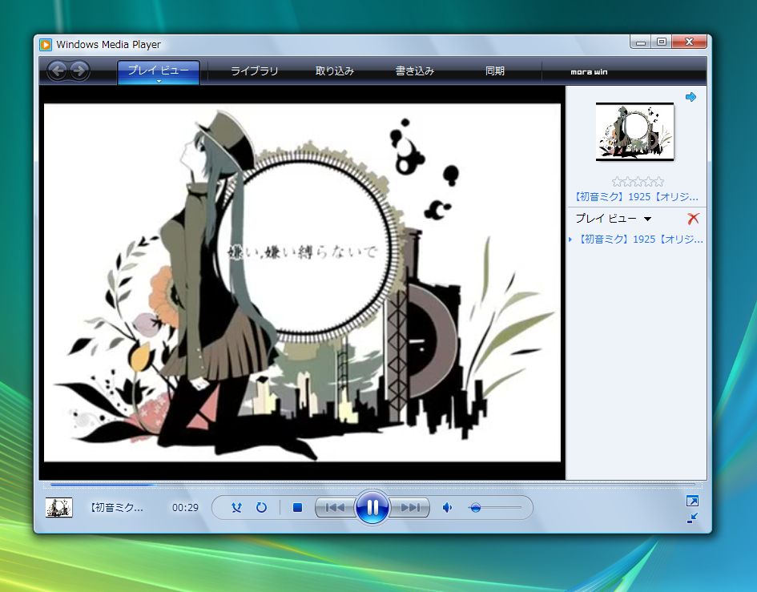This screenshot has width=757, height=592.
Task: Maximize the Windows Media Player window
Action: coord(662,42)
